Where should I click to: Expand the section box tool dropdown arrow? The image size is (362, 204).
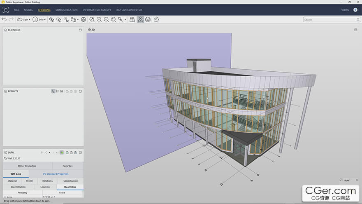(78, 19)
